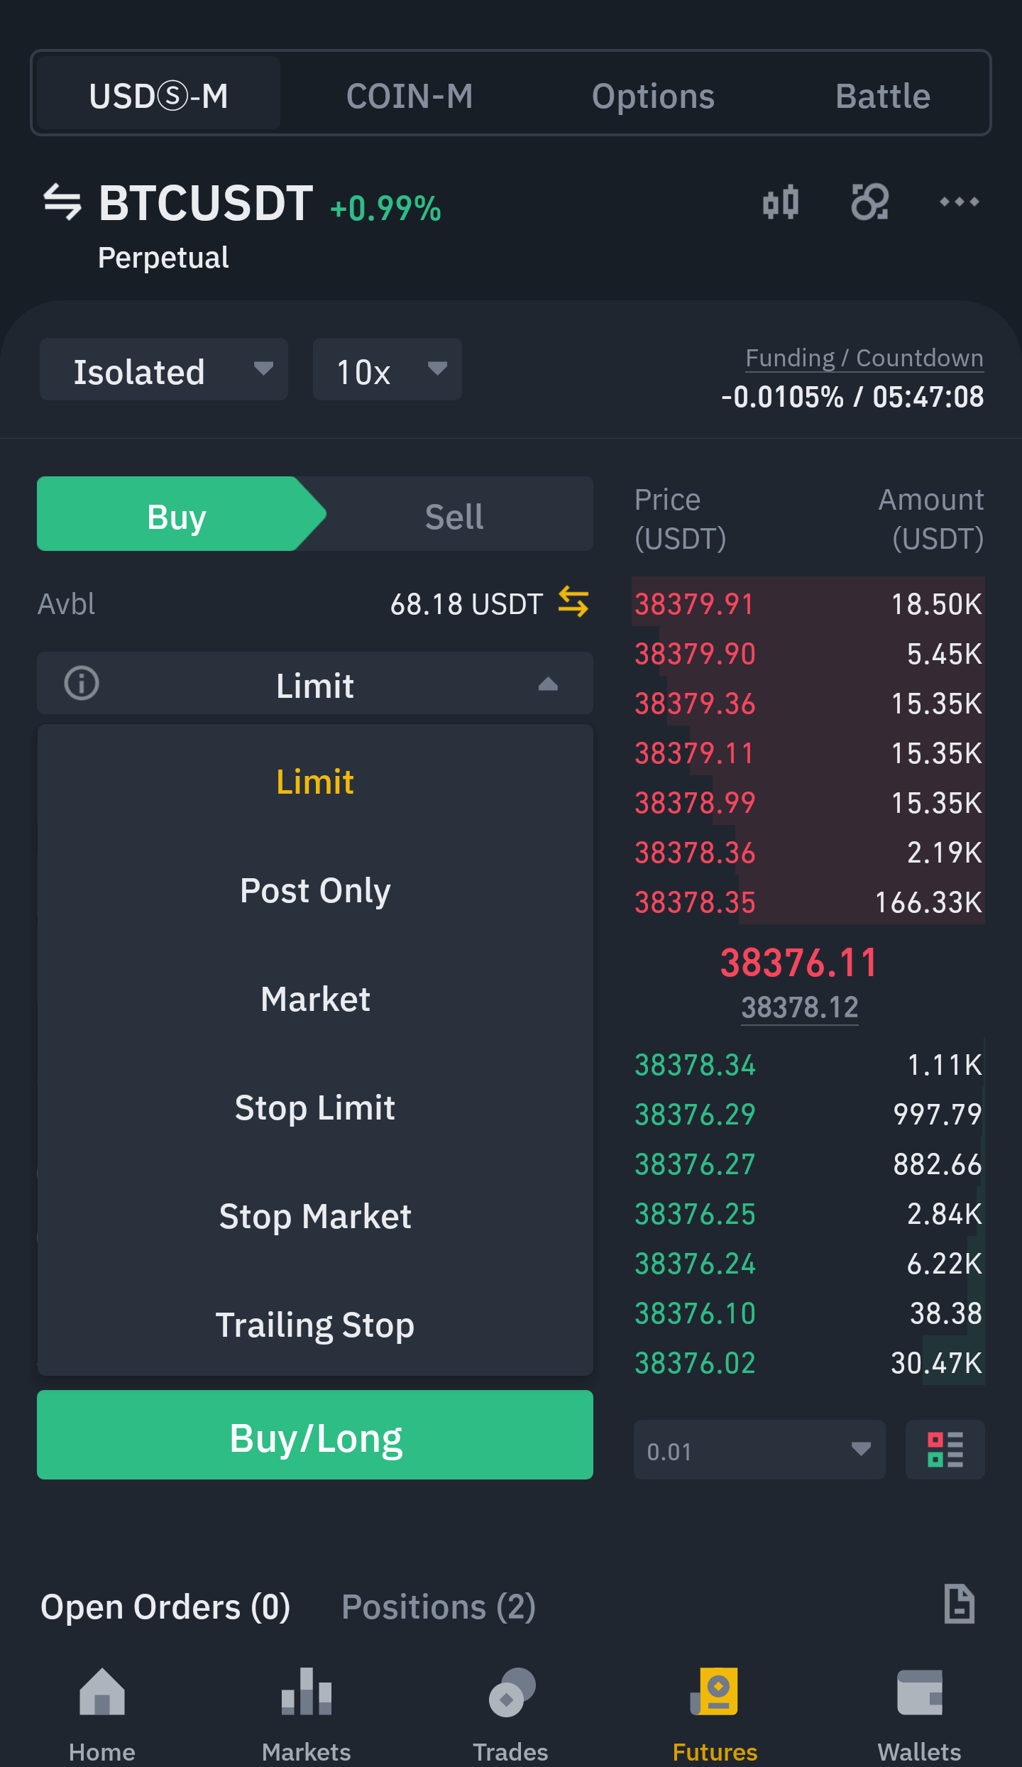Screen dimensions: 1022x1767
Task: Choose Market order type
Action: point(315,999)
